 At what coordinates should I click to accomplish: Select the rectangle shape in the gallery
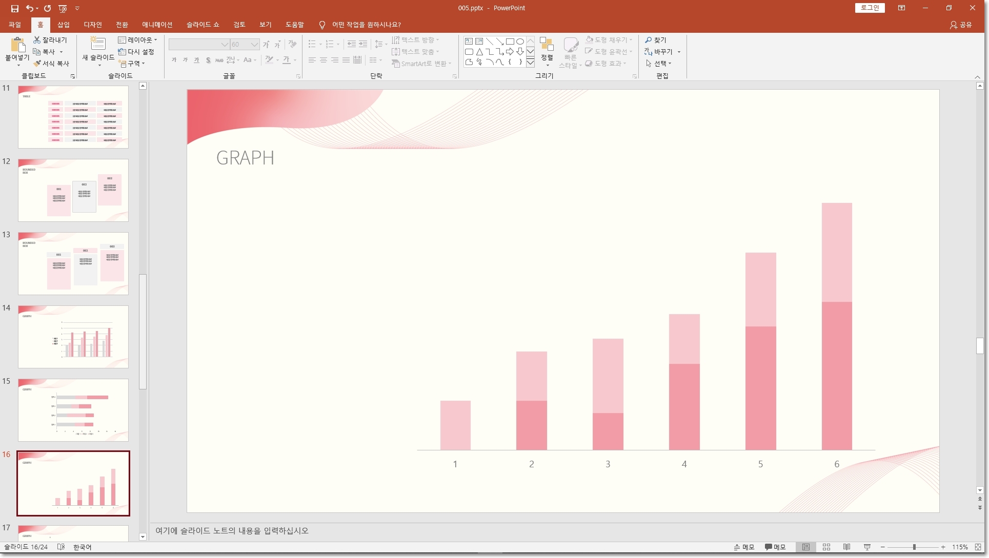point(510,42)
